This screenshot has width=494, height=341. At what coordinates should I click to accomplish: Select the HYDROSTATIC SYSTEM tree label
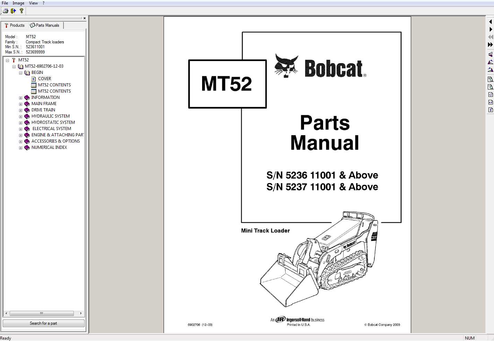pos(53,122)
